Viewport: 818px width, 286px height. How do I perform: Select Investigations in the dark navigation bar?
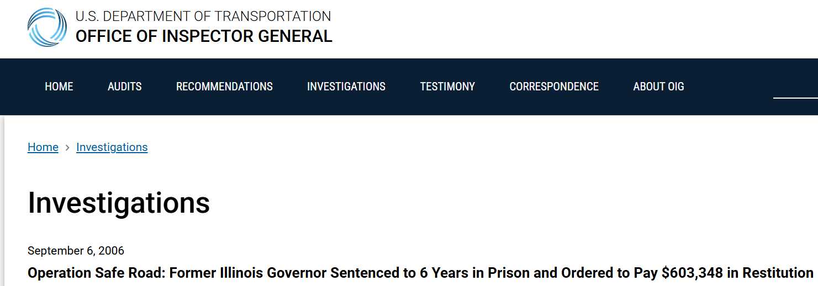pyautogui.click(x=346, y=87)
